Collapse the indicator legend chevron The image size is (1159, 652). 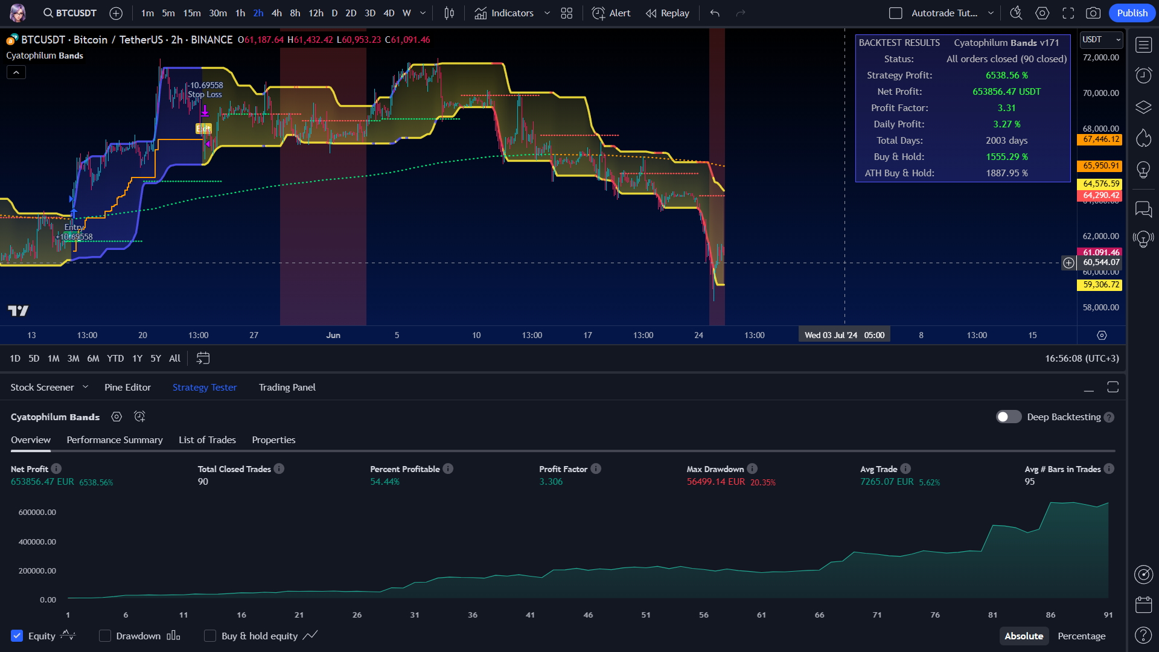pyautogui.click(x=16, y=72)
